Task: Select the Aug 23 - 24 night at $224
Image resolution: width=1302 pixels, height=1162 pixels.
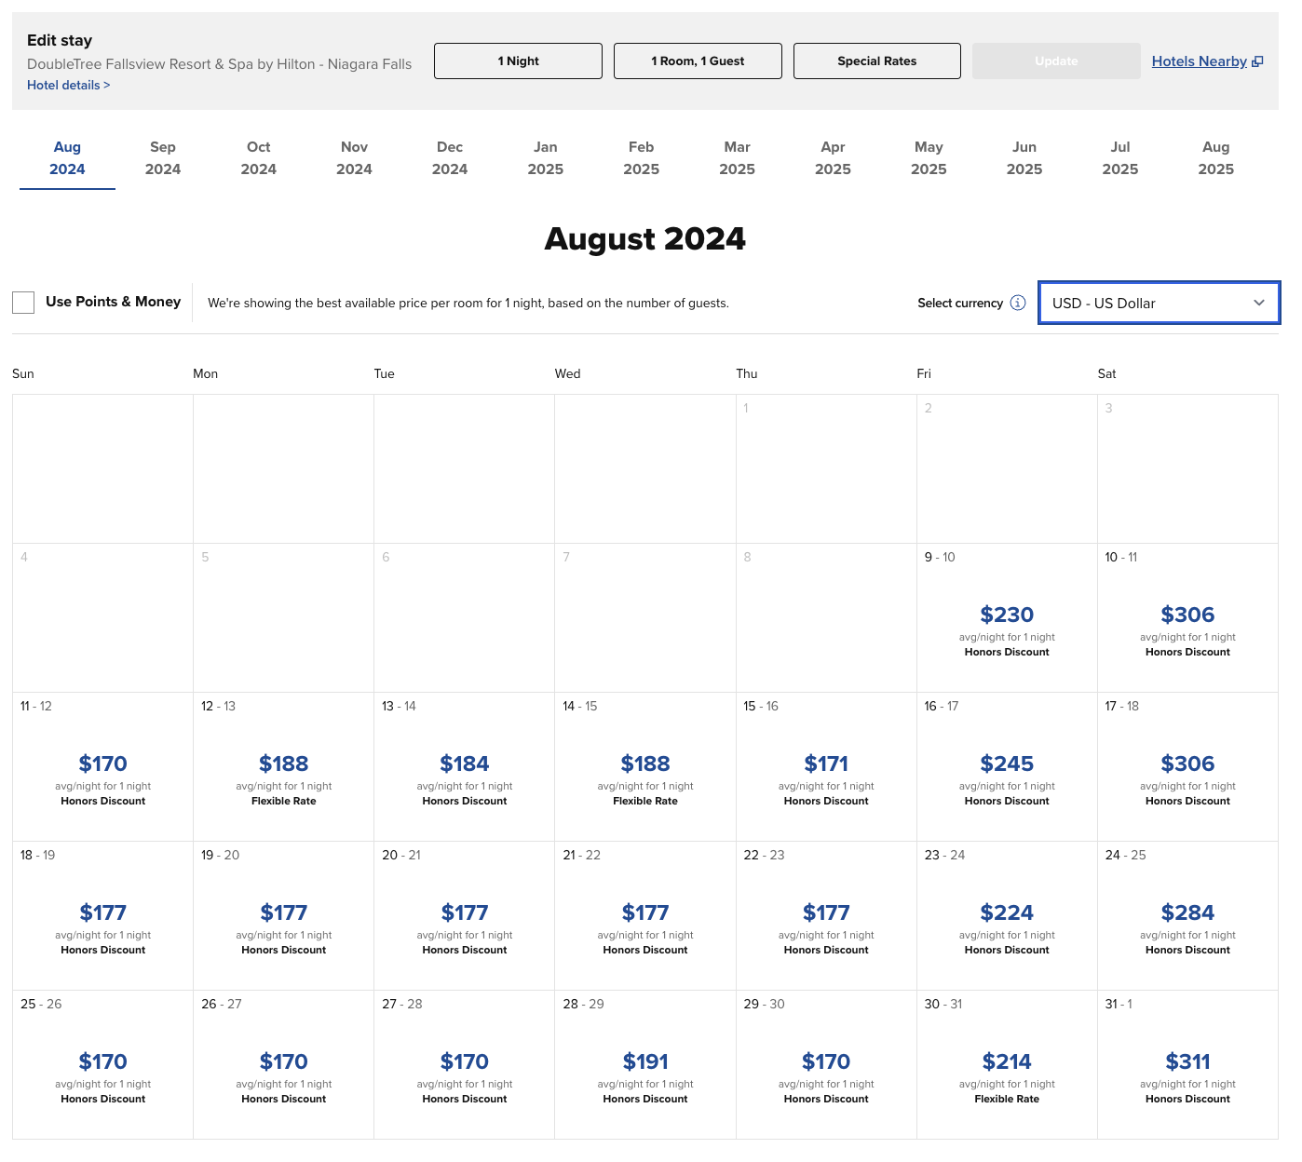Action: 1007,916
